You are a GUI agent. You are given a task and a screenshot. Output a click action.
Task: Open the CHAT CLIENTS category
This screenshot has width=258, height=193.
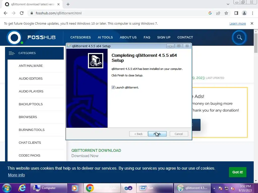tap(30, 143)
